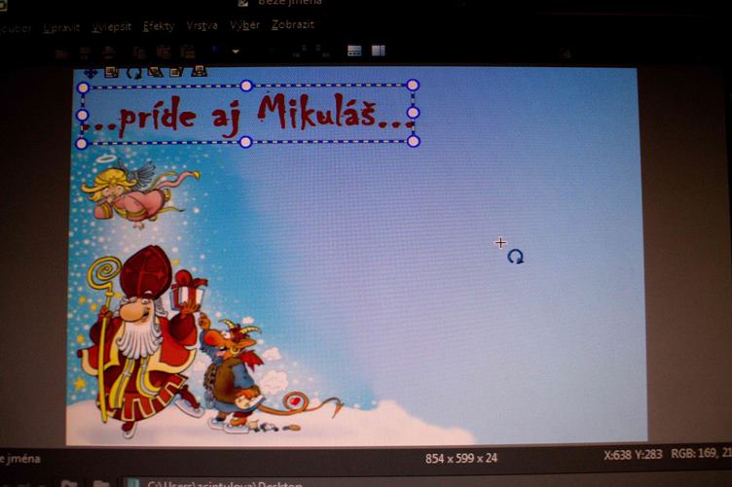Pick the trapezoid Perspective transform tool

(199, 71)
